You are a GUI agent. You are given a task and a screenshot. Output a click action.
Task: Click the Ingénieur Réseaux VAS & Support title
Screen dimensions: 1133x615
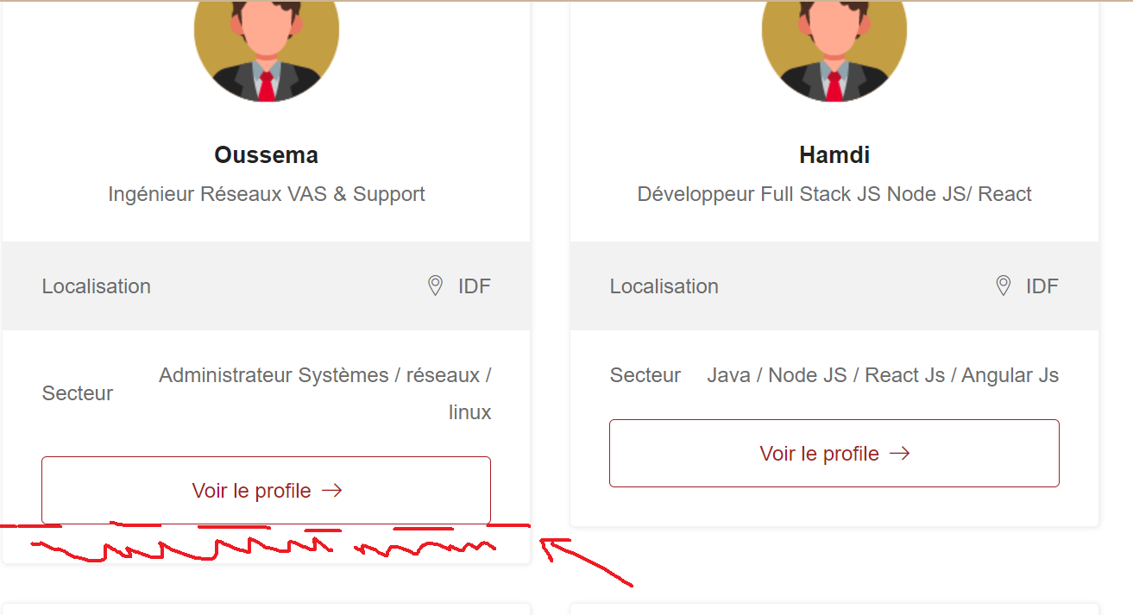click(x=267, y=194)
